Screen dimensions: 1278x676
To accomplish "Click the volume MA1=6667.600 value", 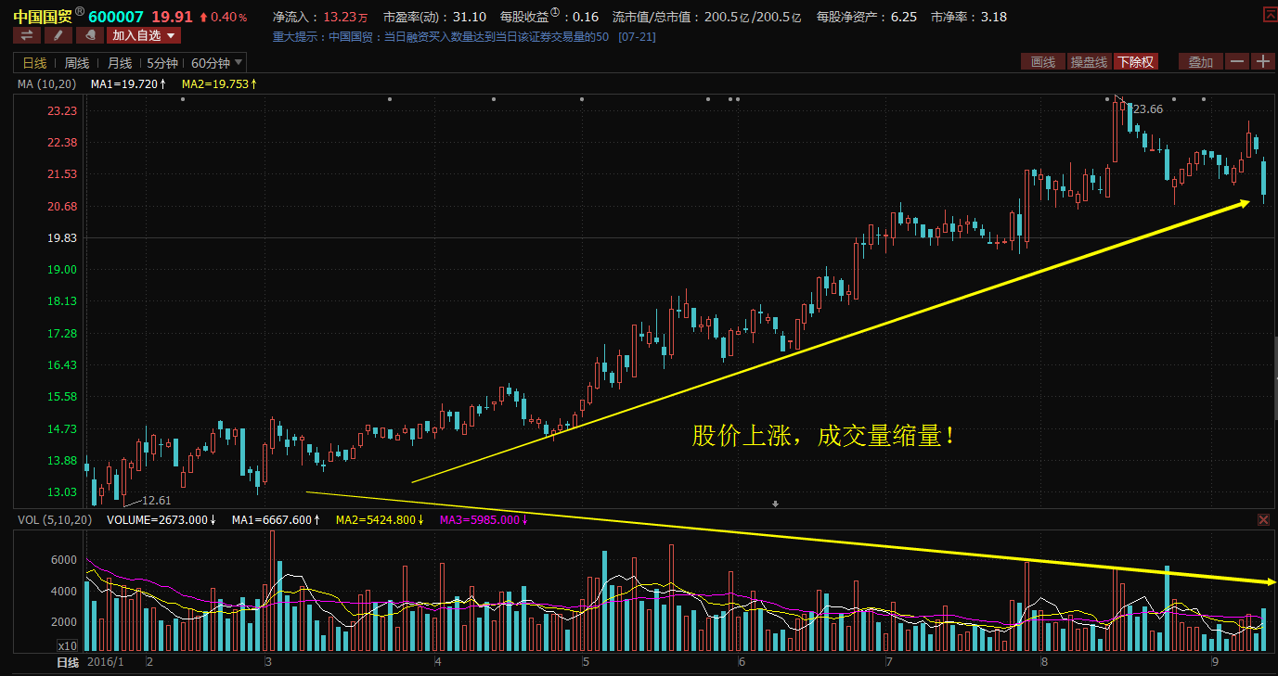I will point(278,520).
